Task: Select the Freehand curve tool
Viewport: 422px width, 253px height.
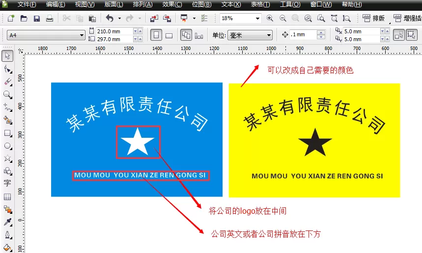Action: coord(7,107)
